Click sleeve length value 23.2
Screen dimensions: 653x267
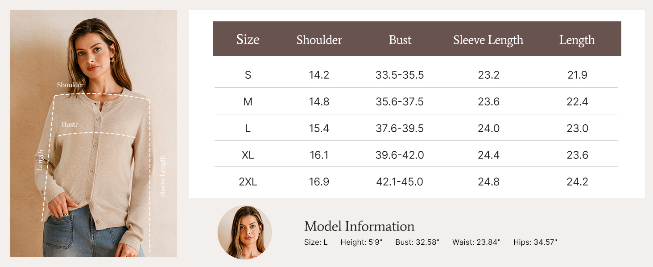(x=488, y=75)
